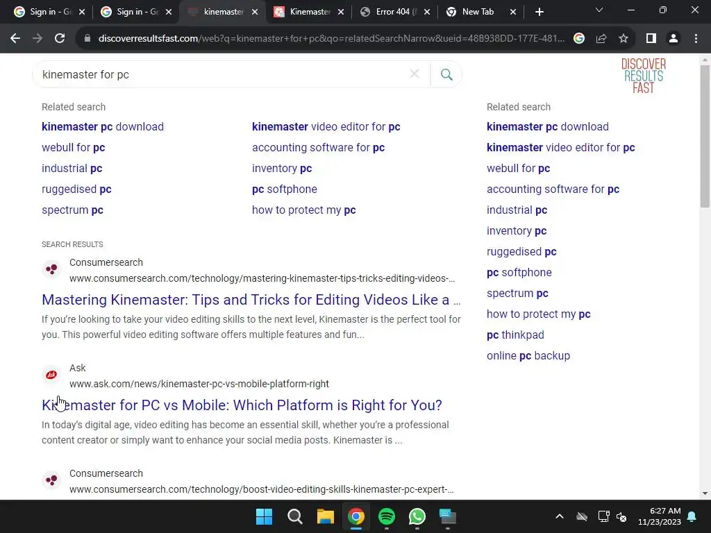711x533 pixels.
Task: Open middle 'accounting software for pc' link
Action: coord(318,147)
